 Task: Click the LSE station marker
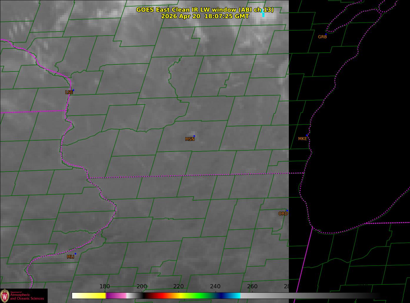pos(73,90)
